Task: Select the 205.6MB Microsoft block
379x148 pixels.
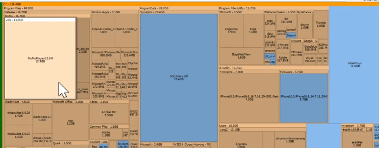Action: (x=99, y=95)
